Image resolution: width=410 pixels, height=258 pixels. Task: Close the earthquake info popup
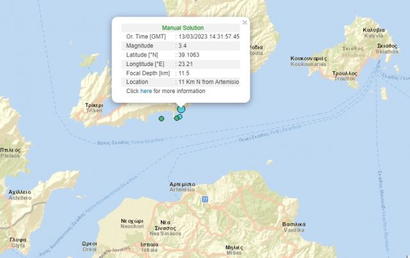pyautogui.click(x=245, y=22)
